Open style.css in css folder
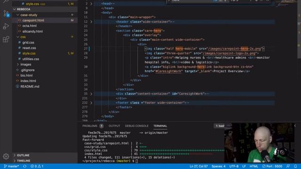The height and width of the screenshot is (169, 301). 45,53
